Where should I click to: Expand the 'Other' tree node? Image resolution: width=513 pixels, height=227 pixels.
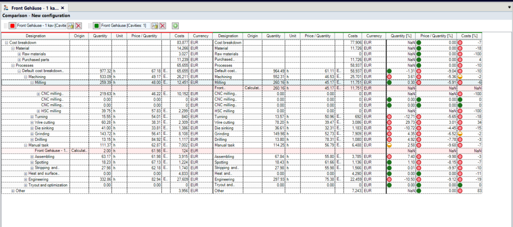pos(13,191)
